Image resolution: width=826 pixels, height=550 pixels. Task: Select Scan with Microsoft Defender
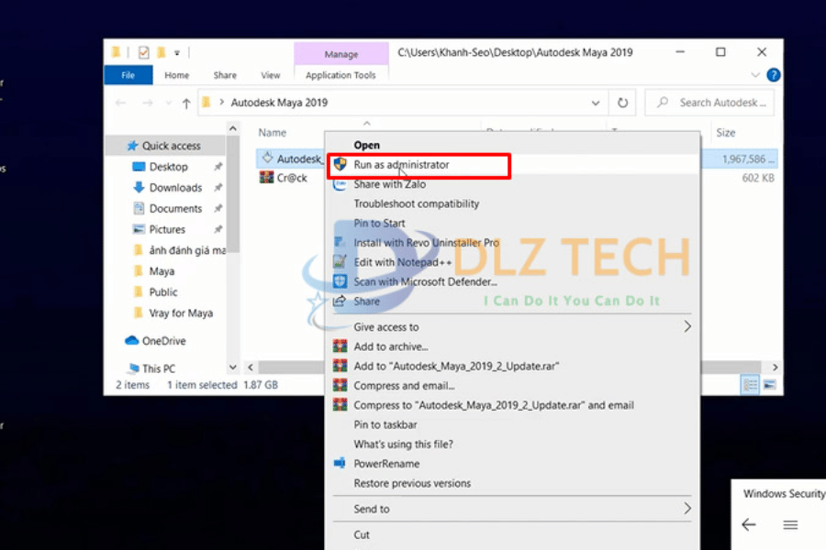tap(425, 281)
